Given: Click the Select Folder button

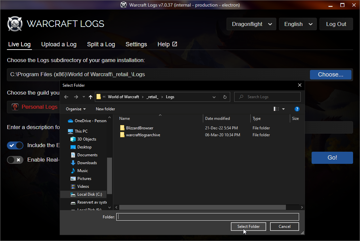Looking at the screenshot, I should point(248,227).
